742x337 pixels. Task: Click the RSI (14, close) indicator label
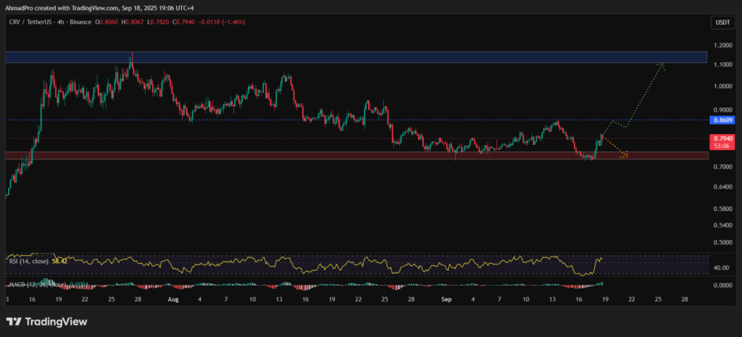(x=28, y=261)
